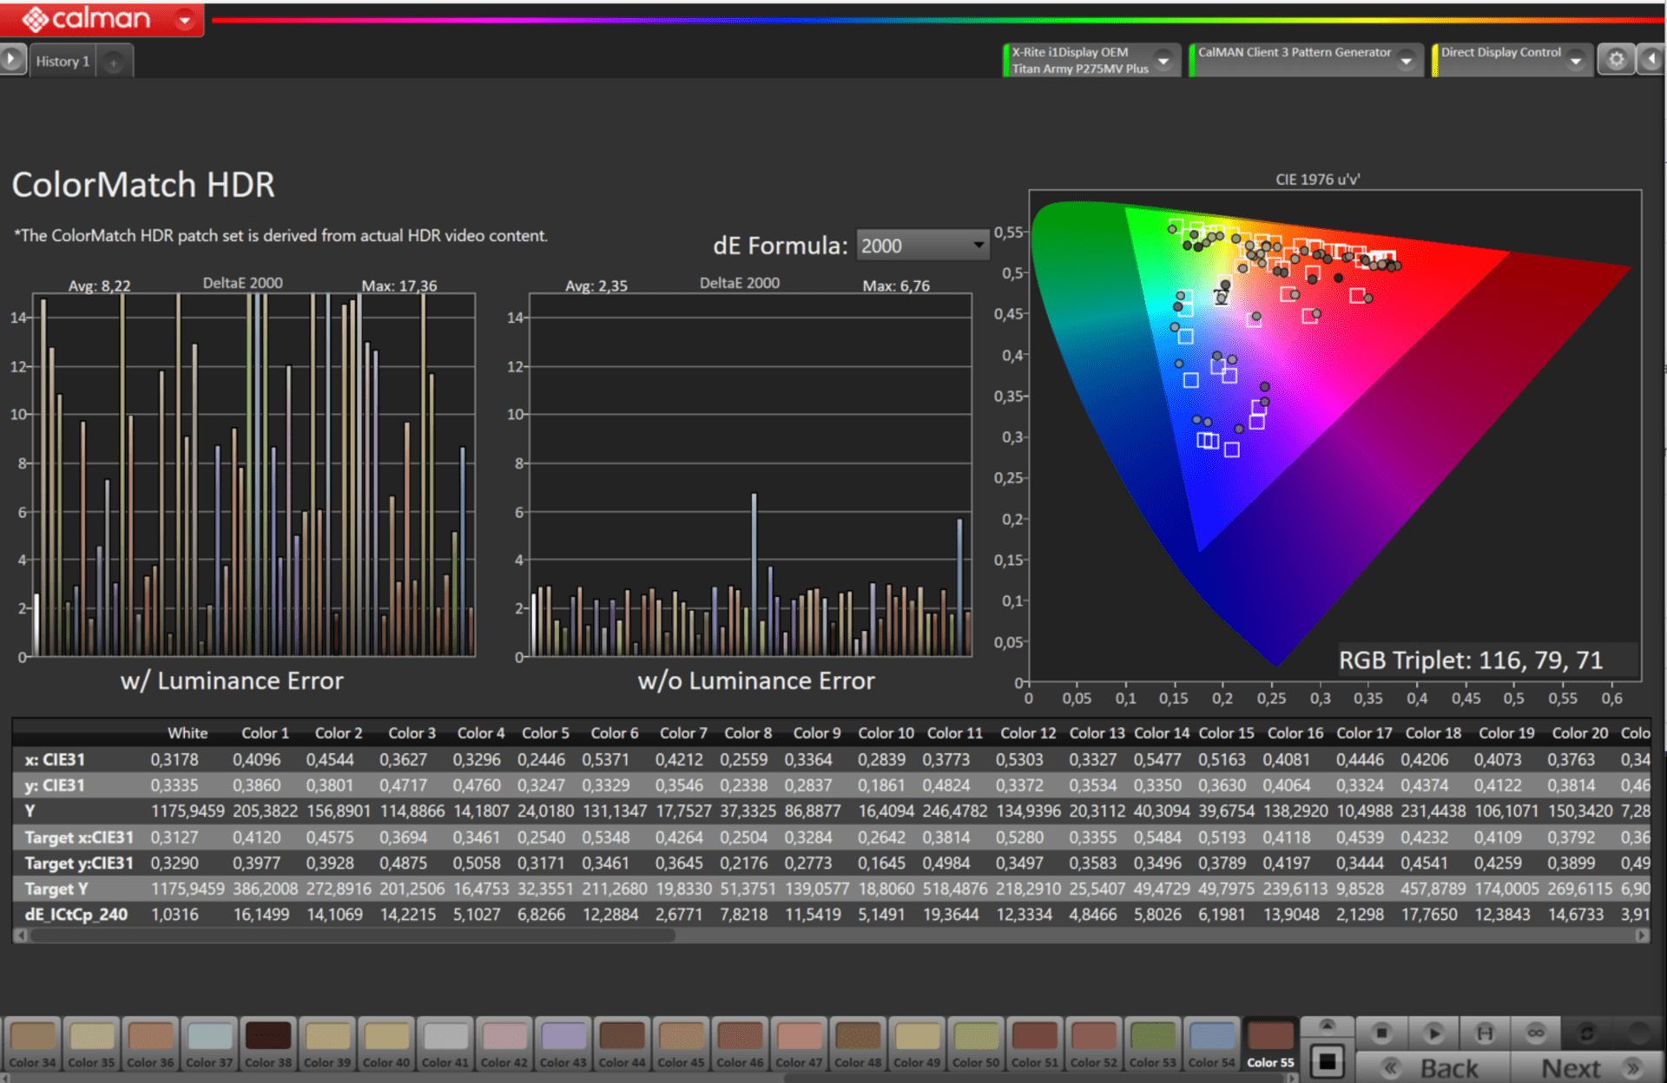
Task: Click the read series bracket icon
Action: tap(1485, 1033)
